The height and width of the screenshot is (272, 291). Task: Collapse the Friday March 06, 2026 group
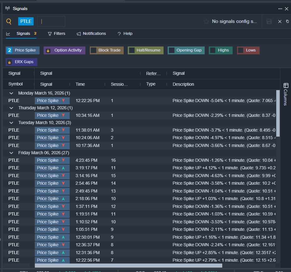point(12,153)
